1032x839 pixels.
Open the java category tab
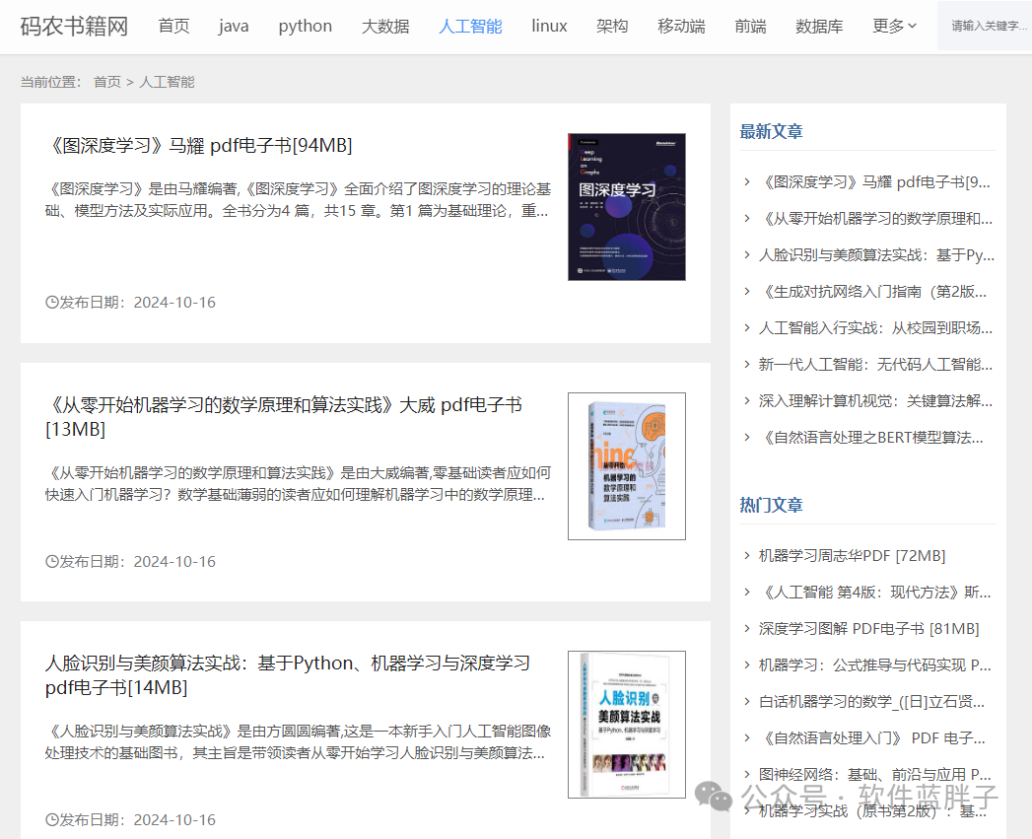234,27
